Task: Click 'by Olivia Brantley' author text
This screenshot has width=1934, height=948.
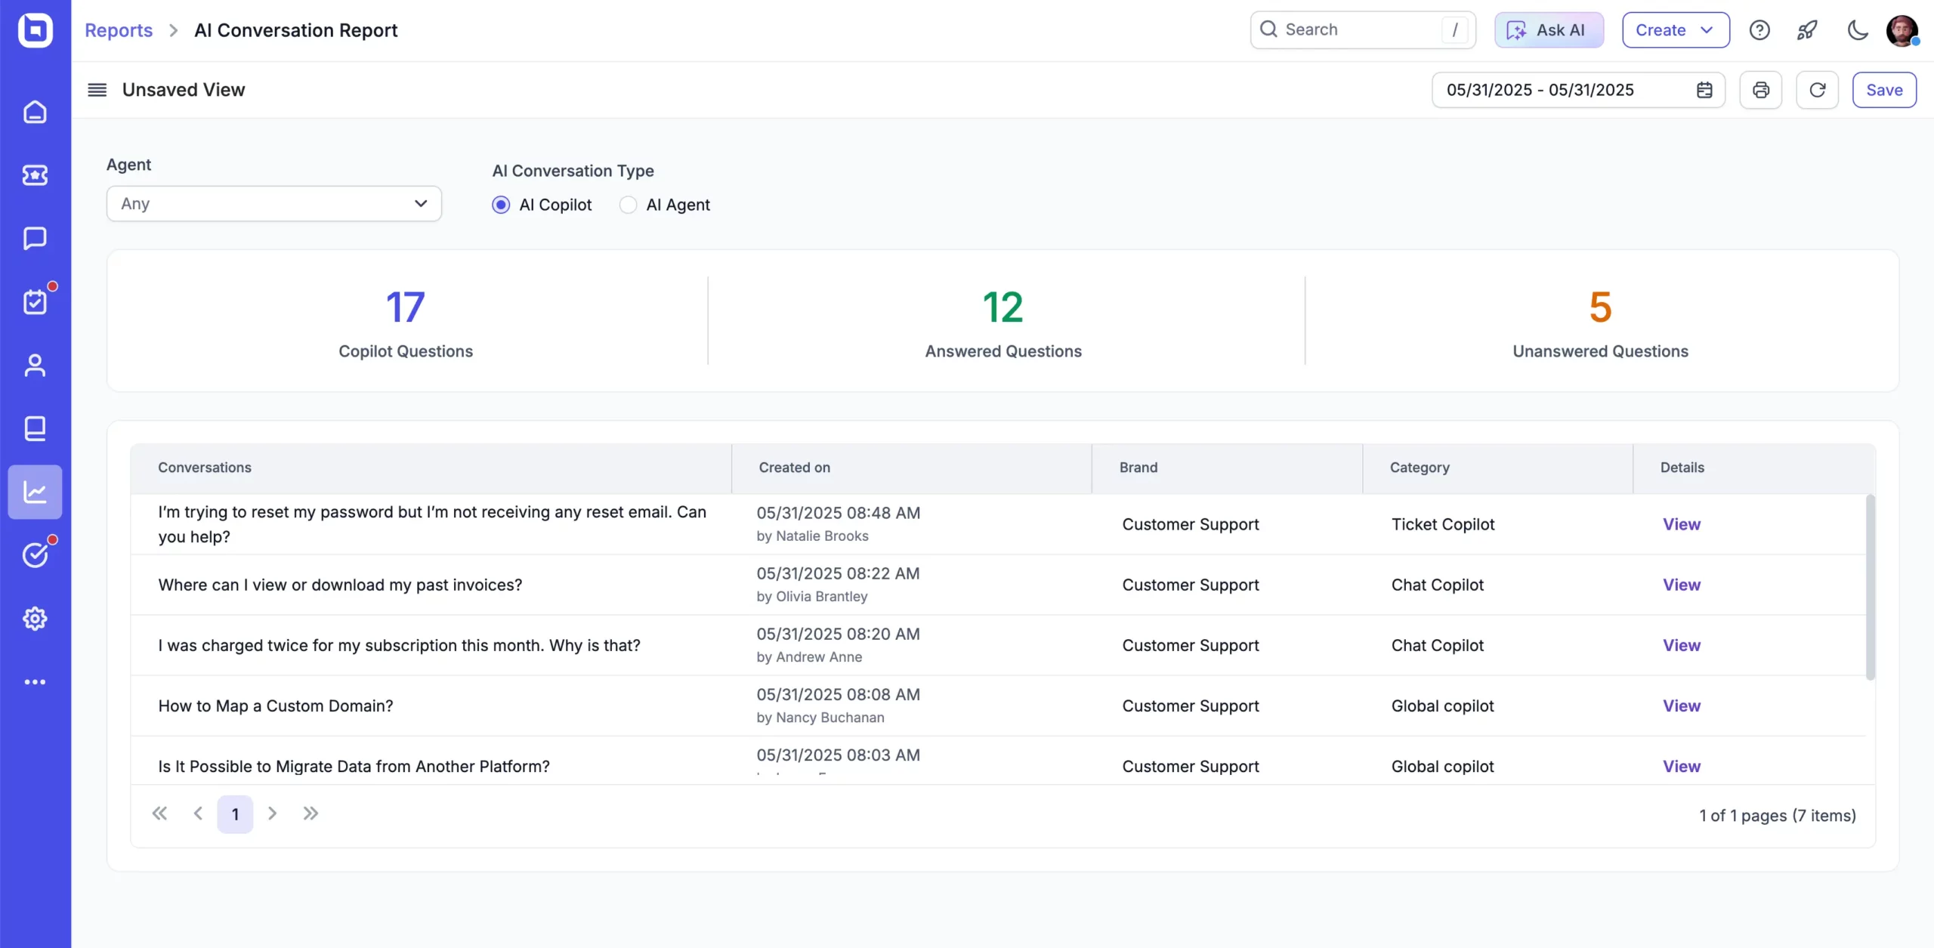Action: pyautogui.click(x=812, y=596)
